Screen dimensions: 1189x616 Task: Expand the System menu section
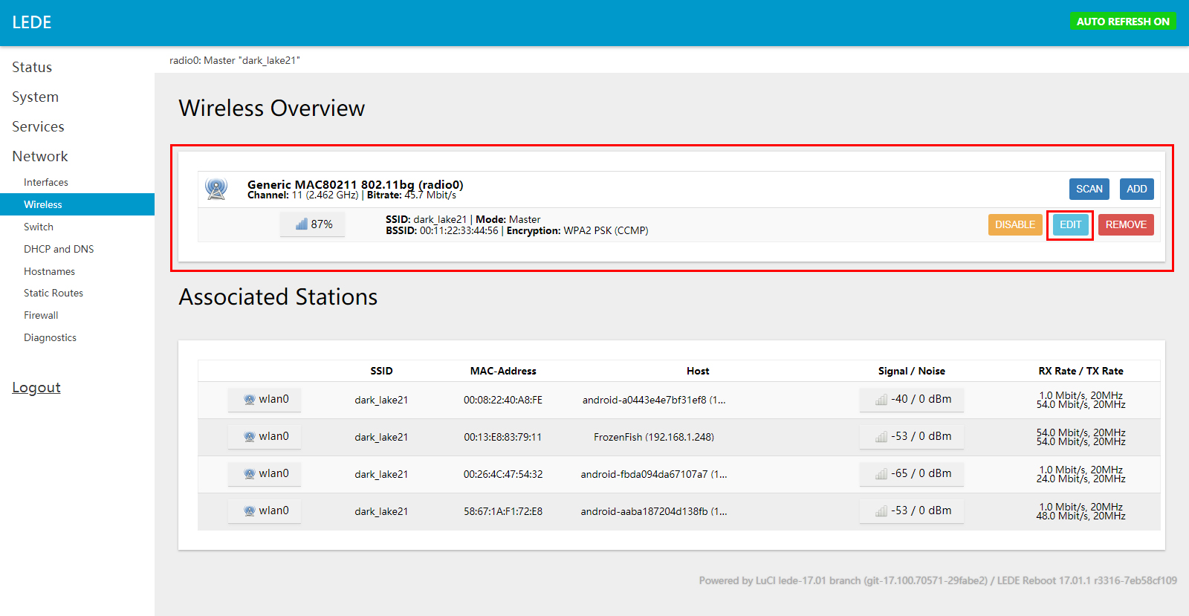coord(35,97)
